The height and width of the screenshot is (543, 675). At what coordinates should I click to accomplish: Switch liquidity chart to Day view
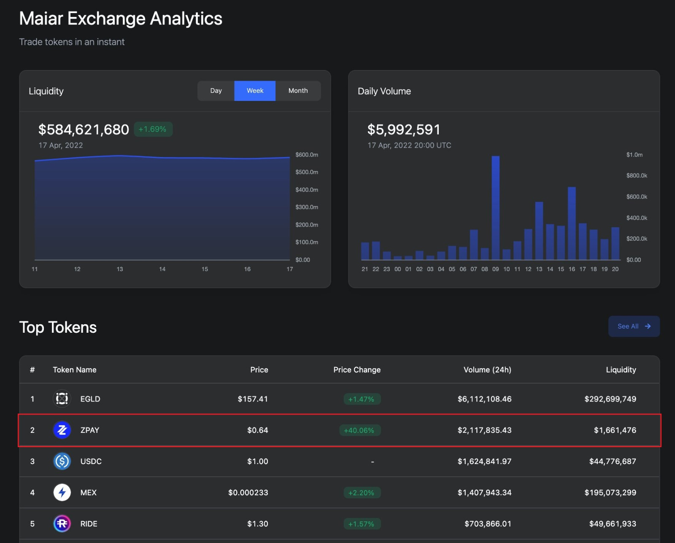tap(216, 91)
